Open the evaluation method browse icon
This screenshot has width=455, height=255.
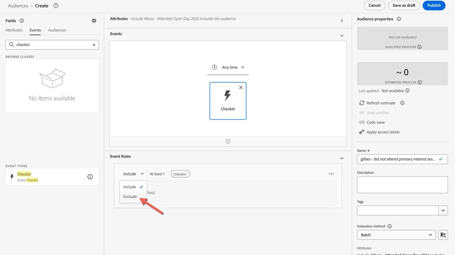click(x=443, y=235)
